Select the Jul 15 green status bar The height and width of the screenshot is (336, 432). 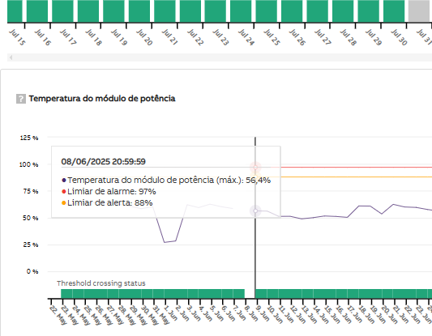15,11
